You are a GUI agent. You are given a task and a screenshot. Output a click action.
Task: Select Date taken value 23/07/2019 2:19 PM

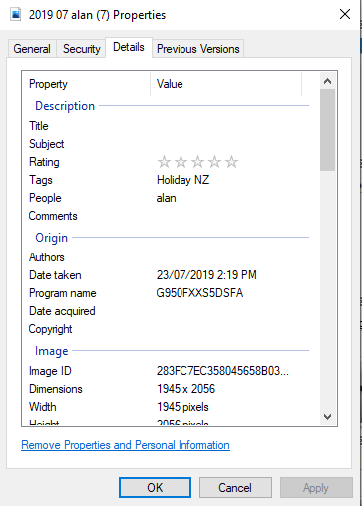point(206,275)
